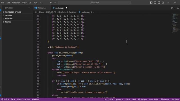Open the Selection menu
This screenshot has width=180, height=101.
coord(16,3)
